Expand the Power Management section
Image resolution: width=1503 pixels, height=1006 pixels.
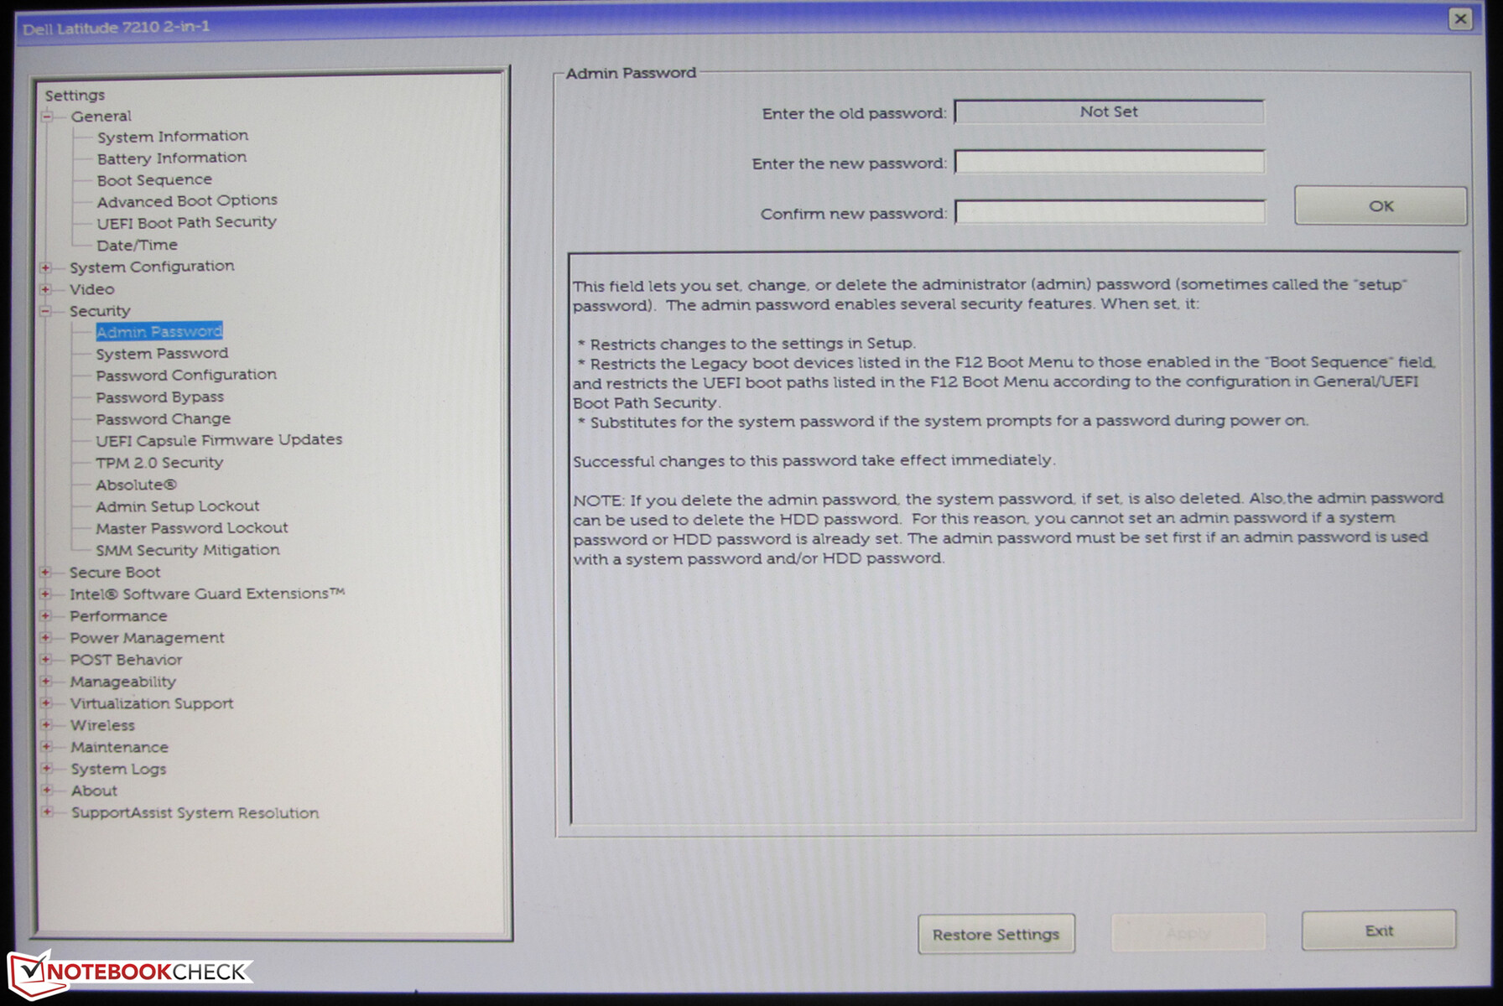point(46,637)
